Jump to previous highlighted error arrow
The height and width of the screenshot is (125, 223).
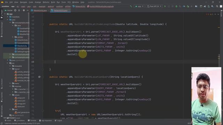click(x=215, y=14)
